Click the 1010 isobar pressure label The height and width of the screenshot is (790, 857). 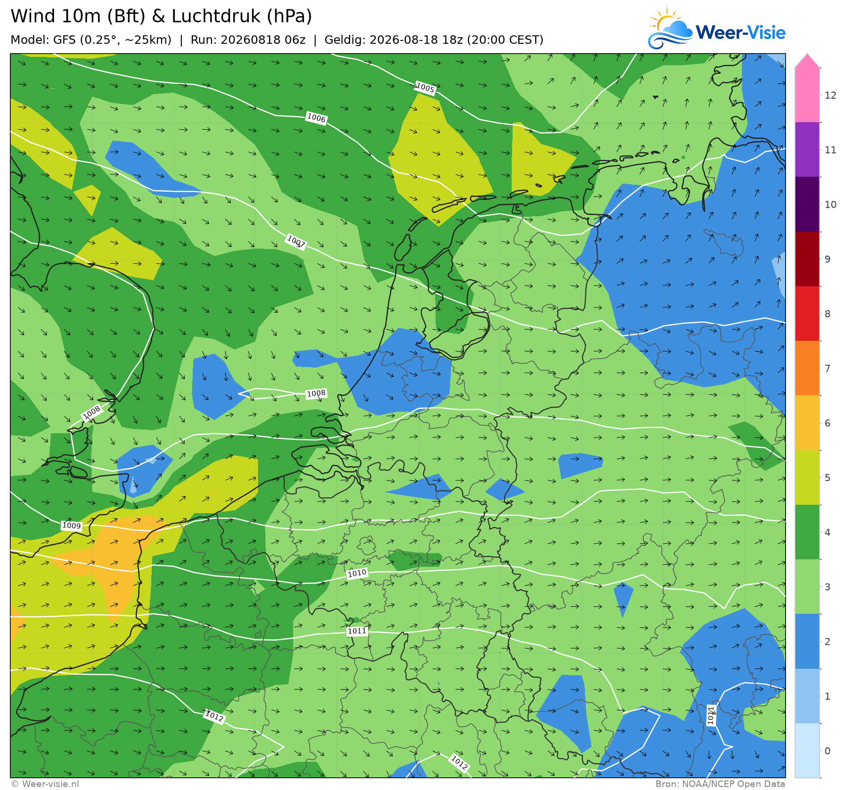[x=357, y=573]
